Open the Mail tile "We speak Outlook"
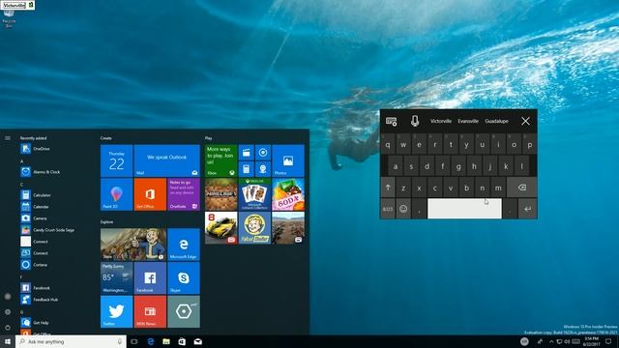 167,160
